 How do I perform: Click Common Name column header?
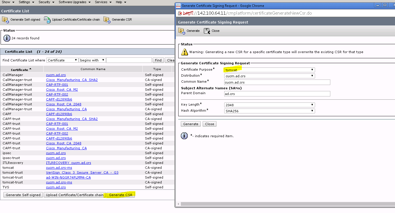pos(93,69)
